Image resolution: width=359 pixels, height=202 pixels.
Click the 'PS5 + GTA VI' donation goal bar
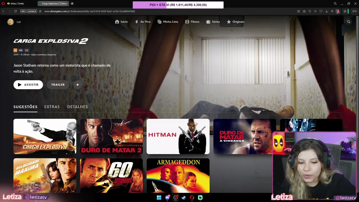(x=178, y=5)
